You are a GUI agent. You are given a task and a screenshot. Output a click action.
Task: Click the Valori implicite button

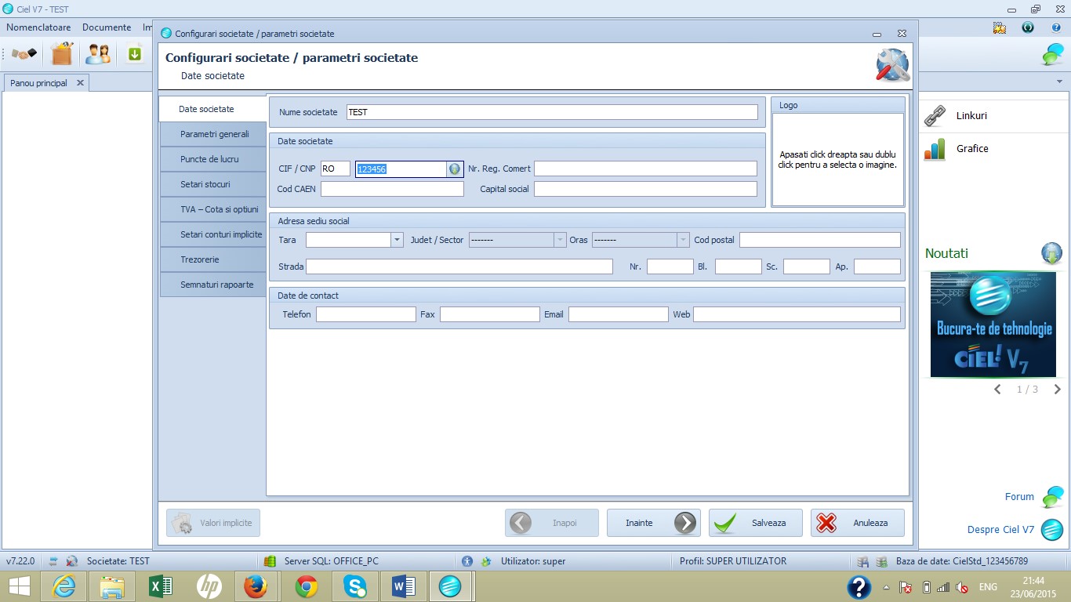click(x=213, y=523)
